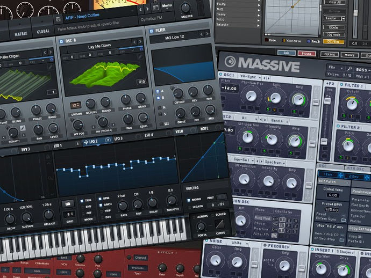This screenshot has height=278, width=371.
Task: Click the Massive Insert 1 Drive knob
Action: pyautogui.click(x=343, y=271)
